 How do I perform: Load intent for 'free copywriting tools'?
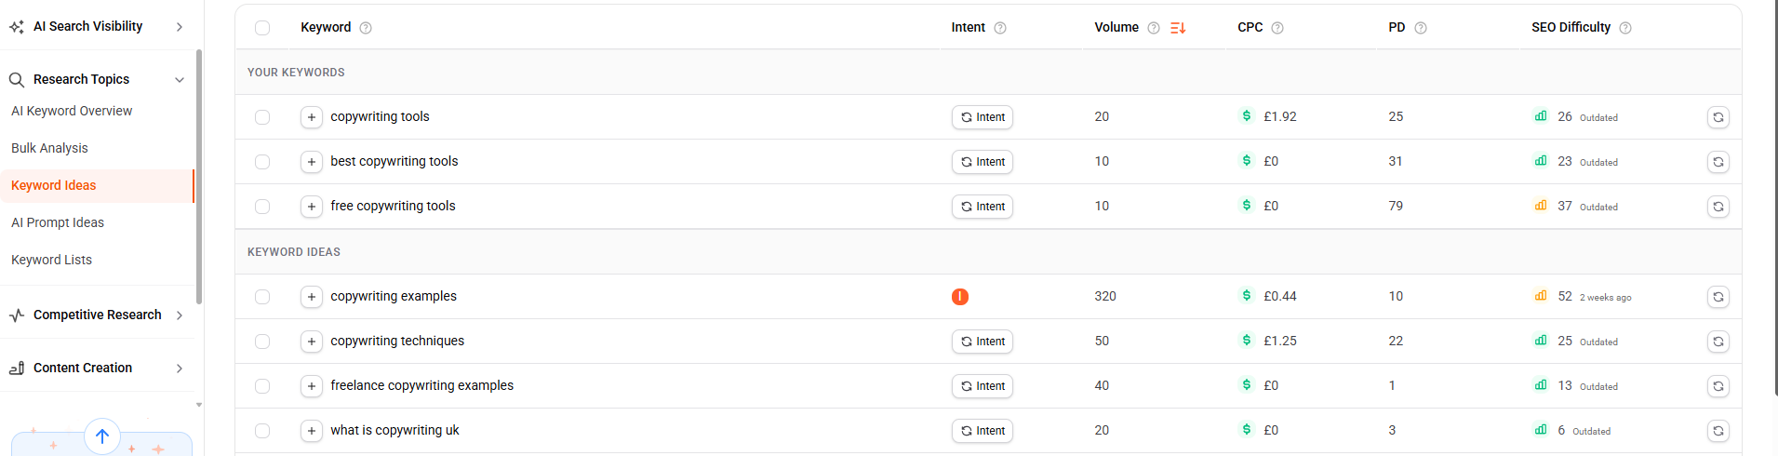tap(983, 207)
